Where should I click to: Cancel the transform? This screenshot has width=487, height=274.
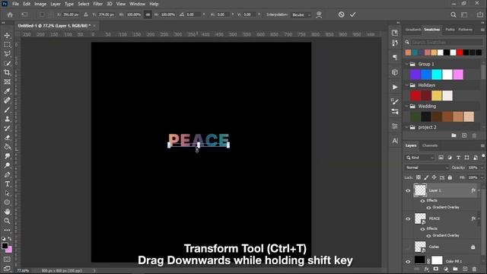(341, 14)
